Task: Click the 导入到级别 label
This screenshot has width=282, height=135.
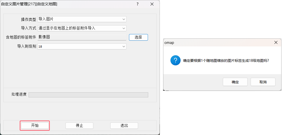Action: tap(27, 46)
